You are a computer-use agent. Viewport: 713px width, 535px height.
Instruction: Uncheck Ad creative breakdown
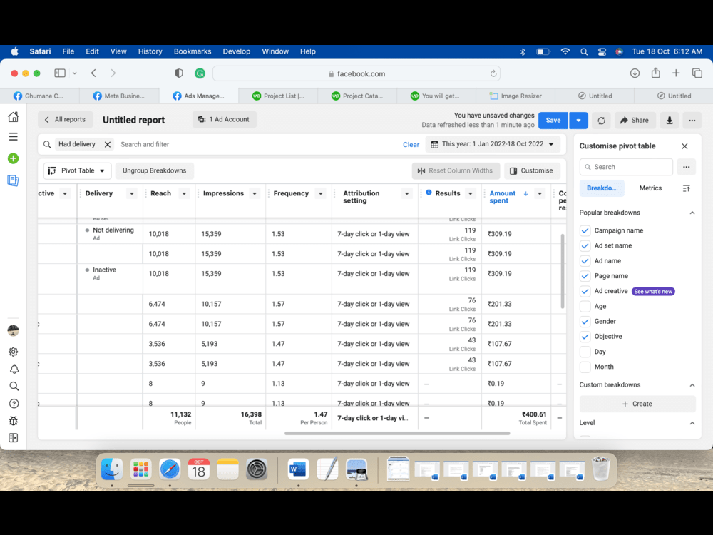(585, 291)
